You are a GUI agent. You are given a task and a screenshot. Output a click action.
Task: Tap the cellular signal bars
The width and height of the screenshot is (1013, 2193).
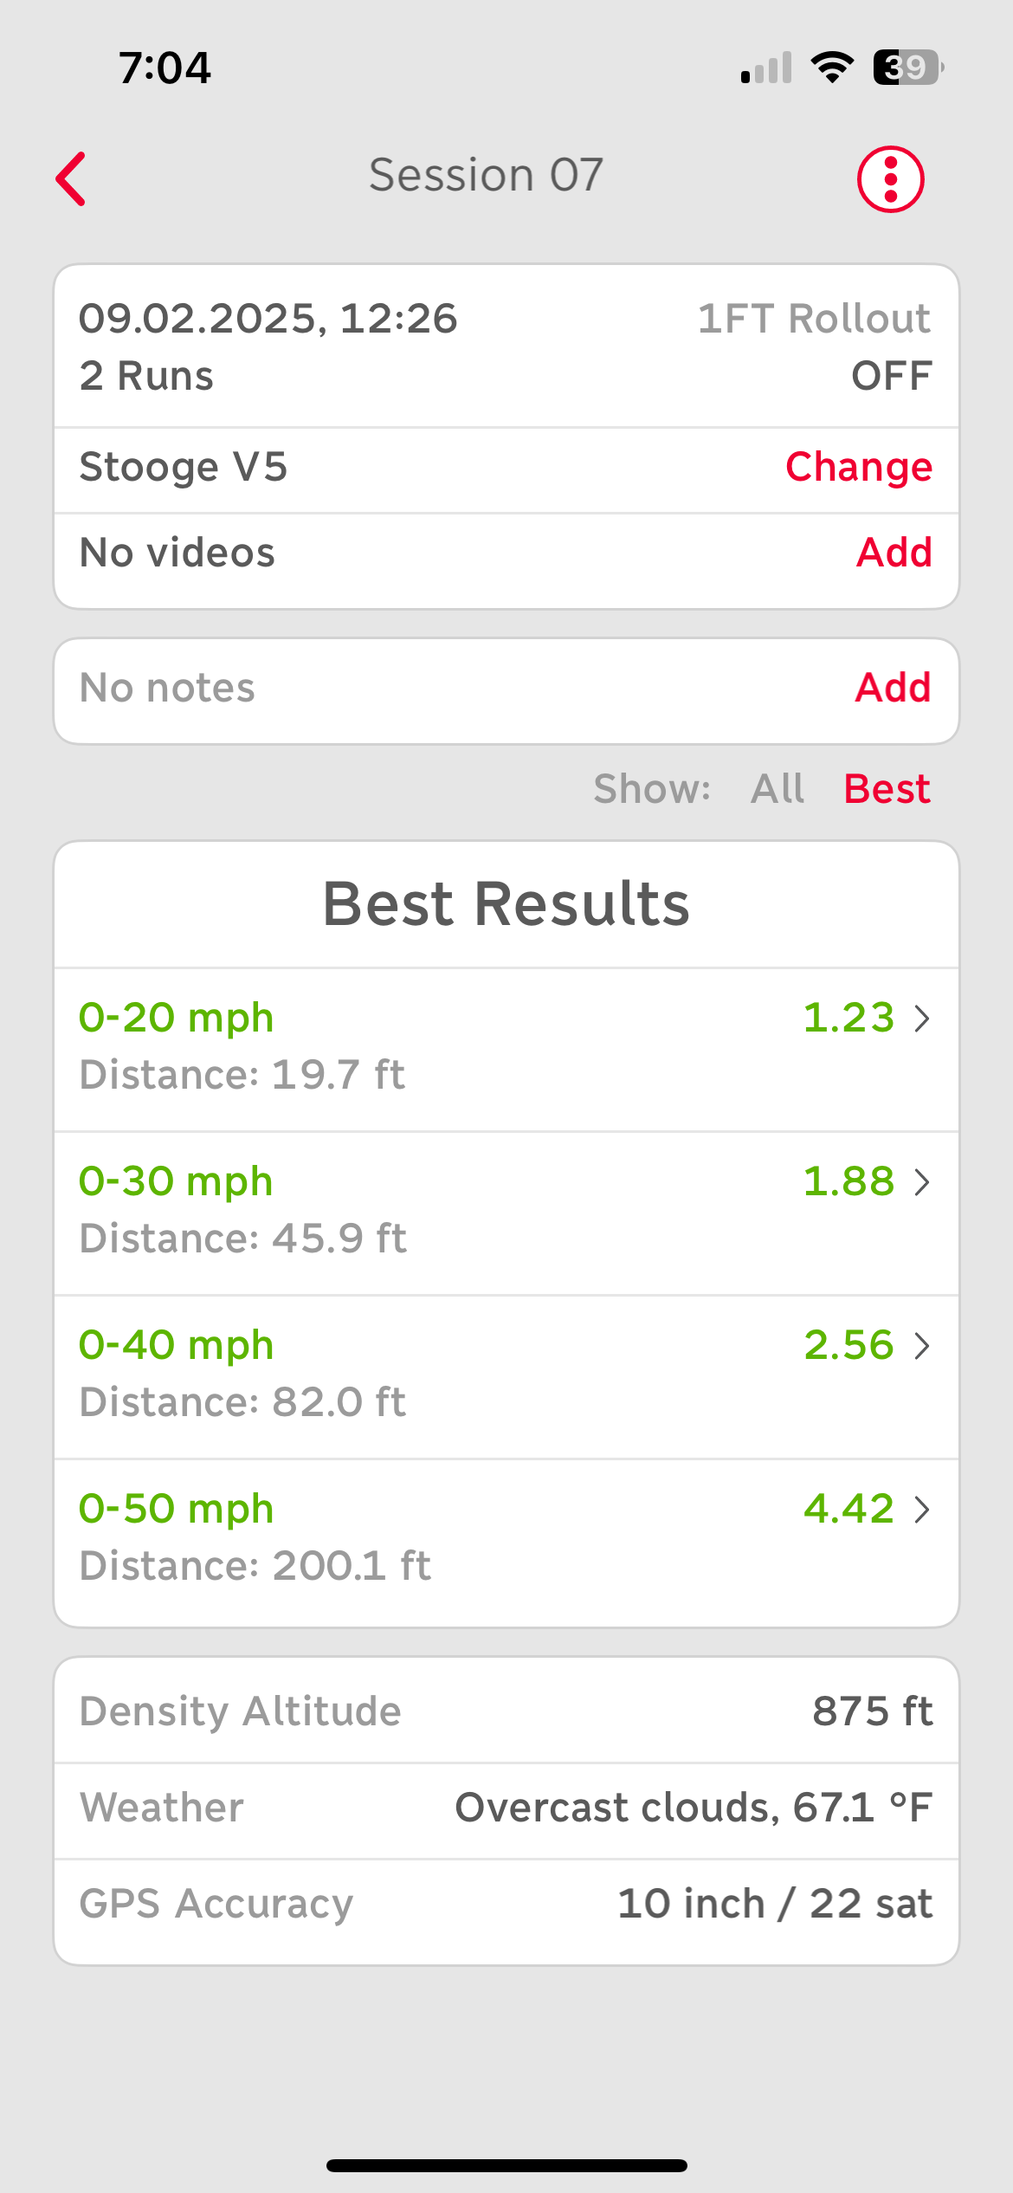pyautogui.click(x=766, y=68)
